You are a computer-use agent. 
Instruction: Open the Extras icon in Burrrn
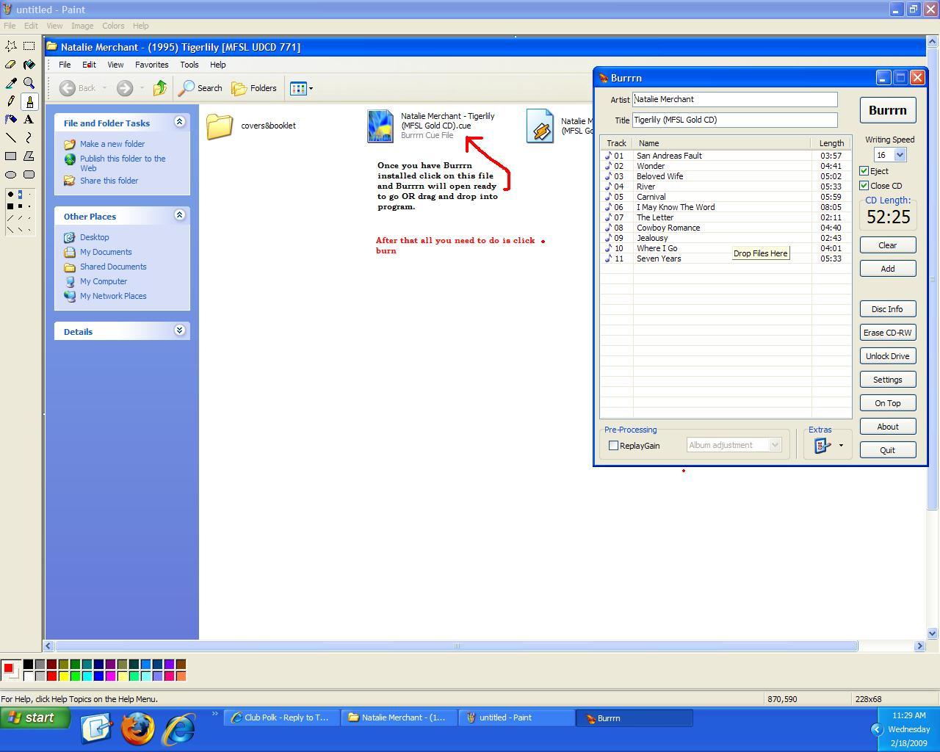coord(822,445)
